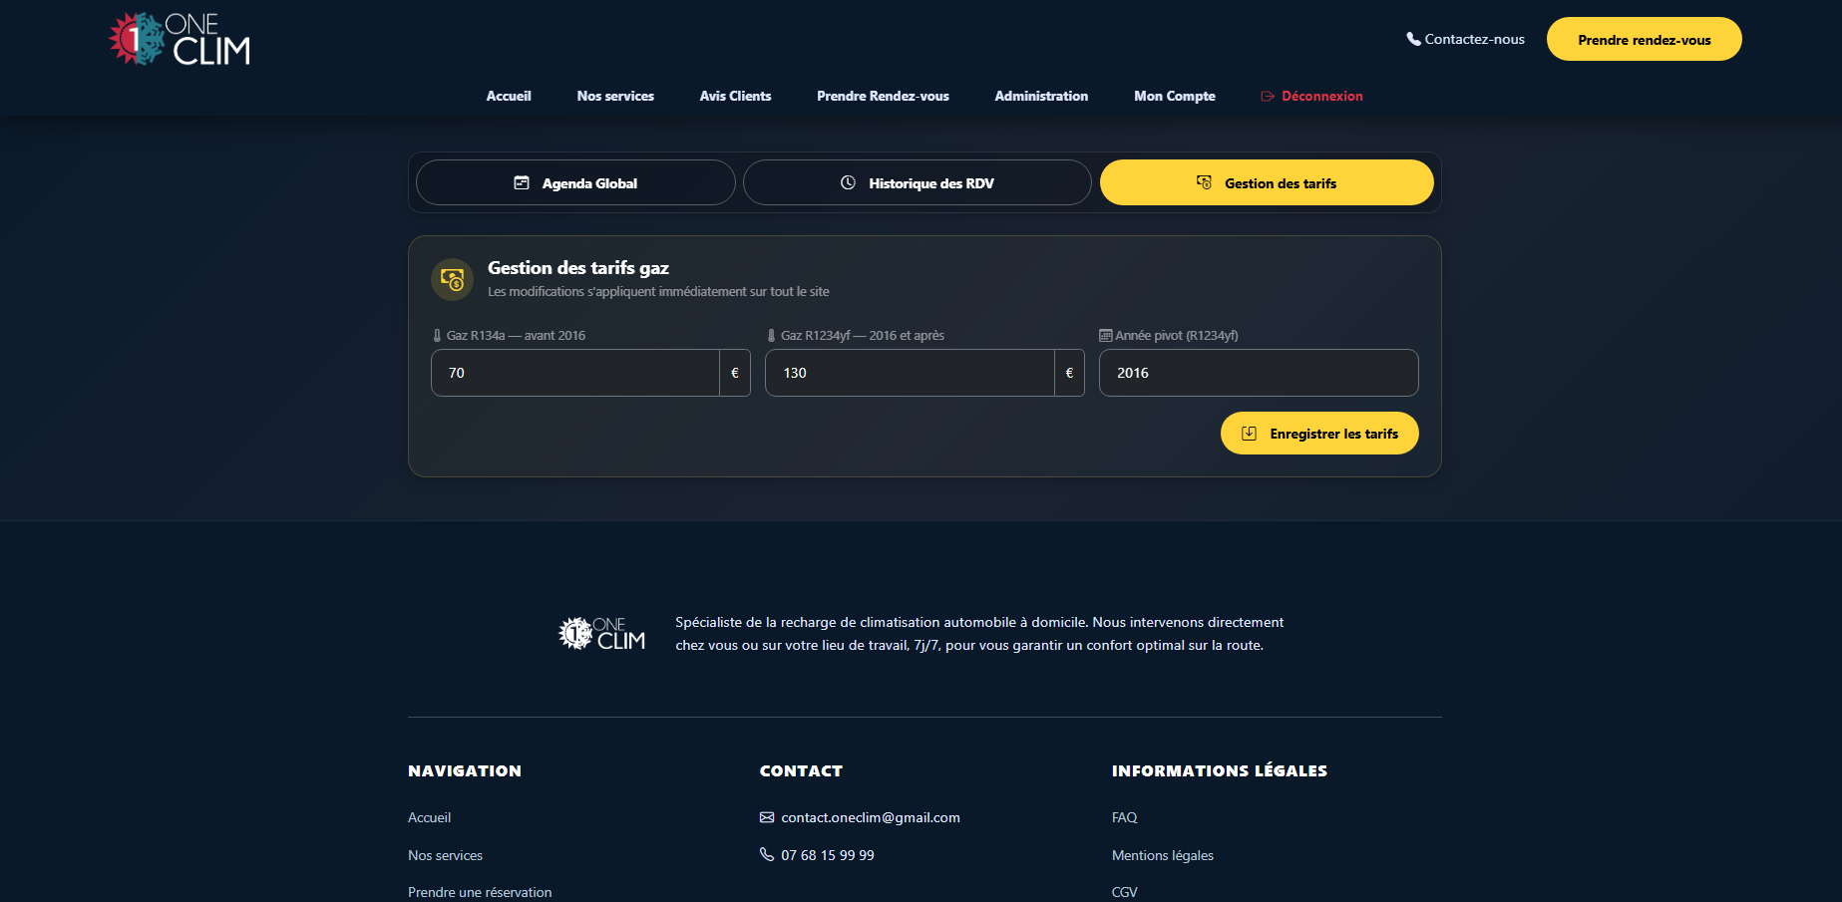The image size is (1842, 902).
Task: Click the 'CONTACT' footer heading
Action: (x=801, y=770)
